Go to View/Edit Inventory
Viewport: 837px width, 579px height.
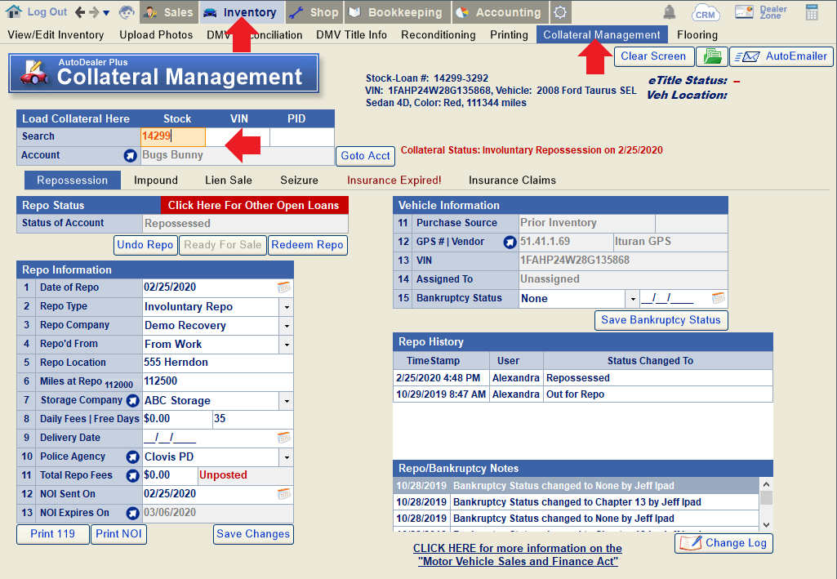56,35
